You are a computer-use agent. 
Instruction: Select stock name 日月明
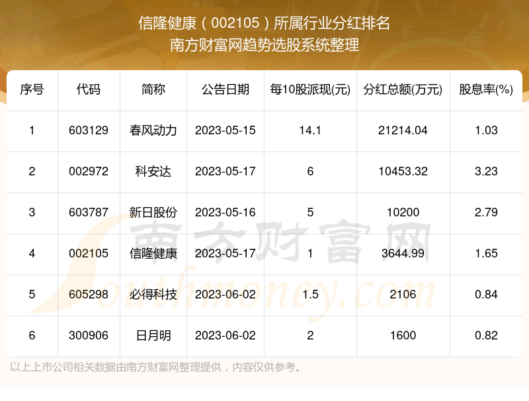click(x=153, y=335)
